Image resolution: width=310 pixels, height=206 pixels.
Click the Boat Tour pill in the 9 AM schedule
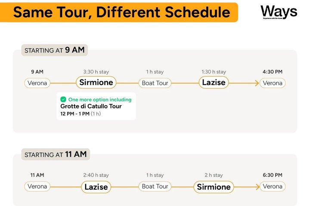(x=155, y=83)
